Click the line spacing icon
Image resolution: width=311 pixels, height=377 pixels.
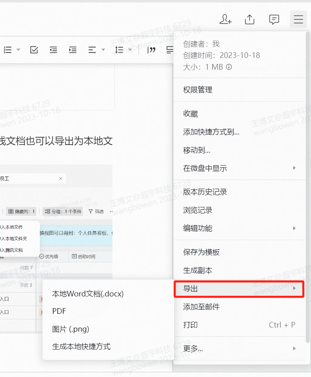[119, 50]
